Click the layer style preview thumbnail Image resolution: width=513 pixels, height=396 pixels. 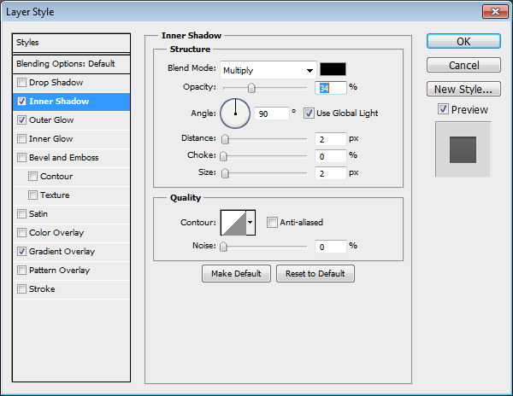[463, 148]
